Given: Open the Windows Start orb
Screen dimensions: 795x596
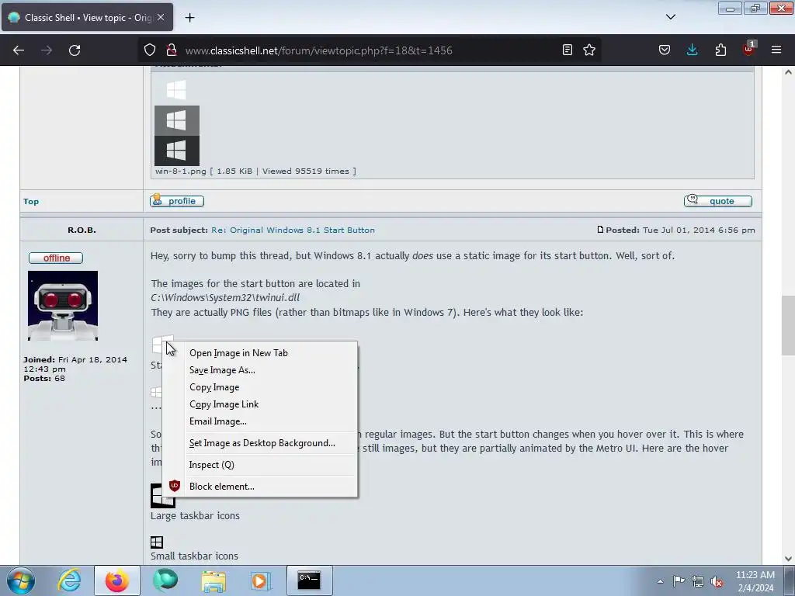Looking at the screenshot, I should pos(21,580).
